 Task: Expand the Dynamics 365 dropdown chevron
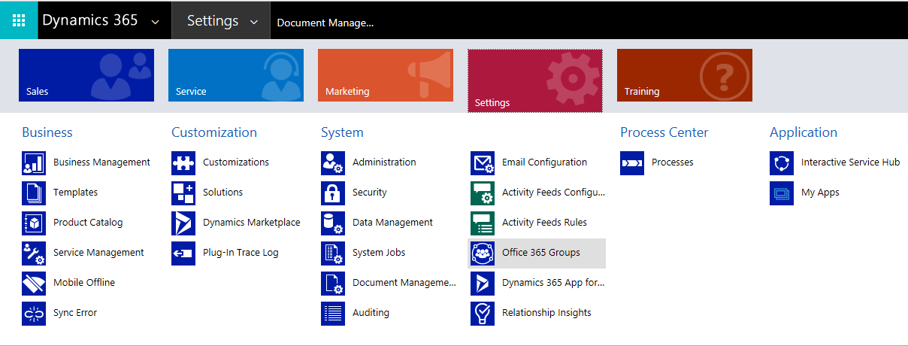156,22
